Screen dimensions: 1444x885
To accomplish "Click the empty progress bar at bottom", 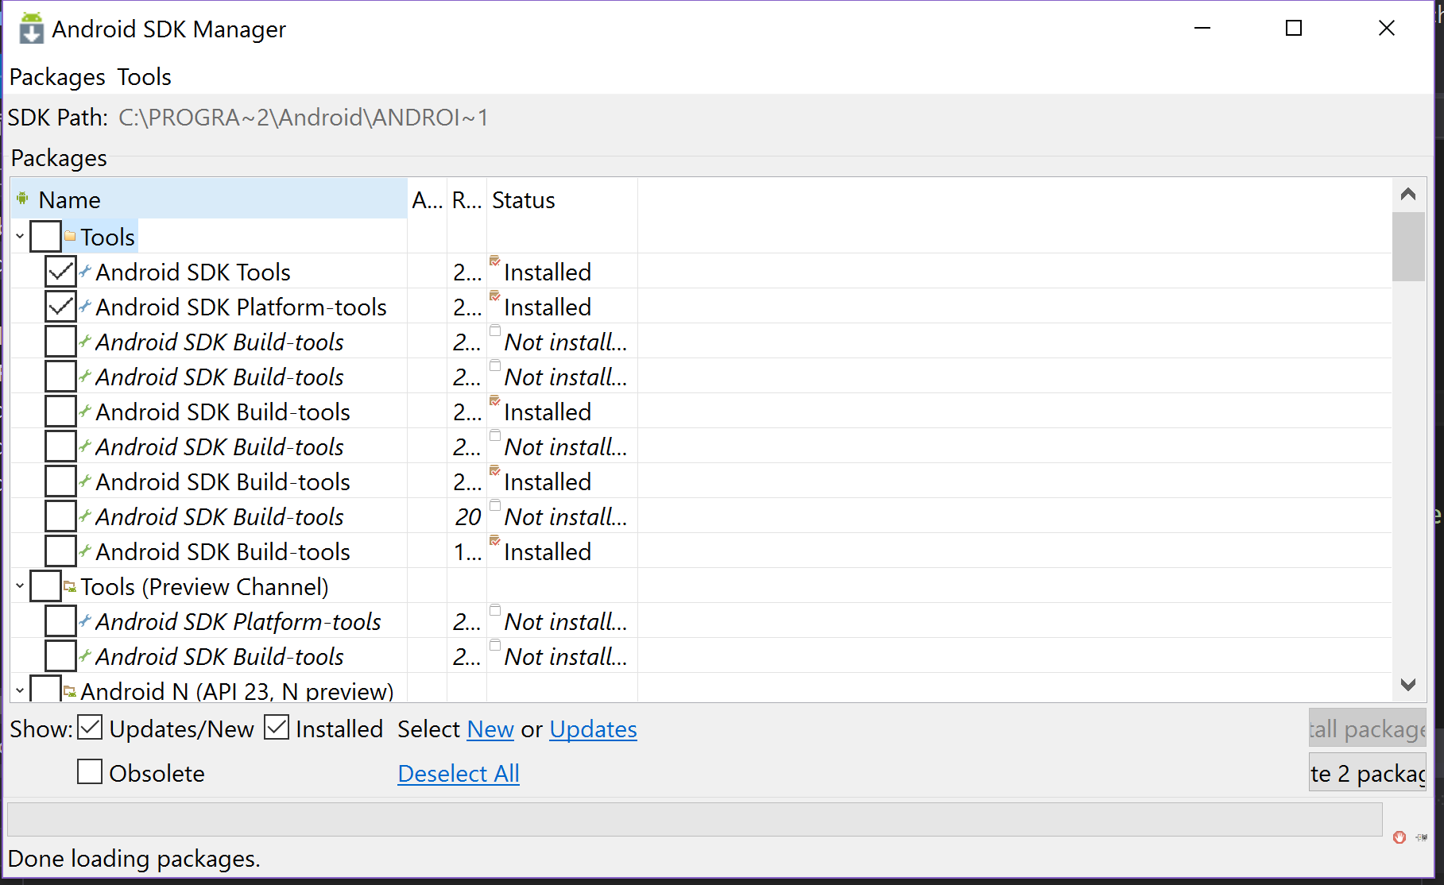I will (695, 818).
